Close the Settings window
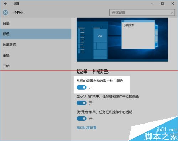 (x=173, y=4)
